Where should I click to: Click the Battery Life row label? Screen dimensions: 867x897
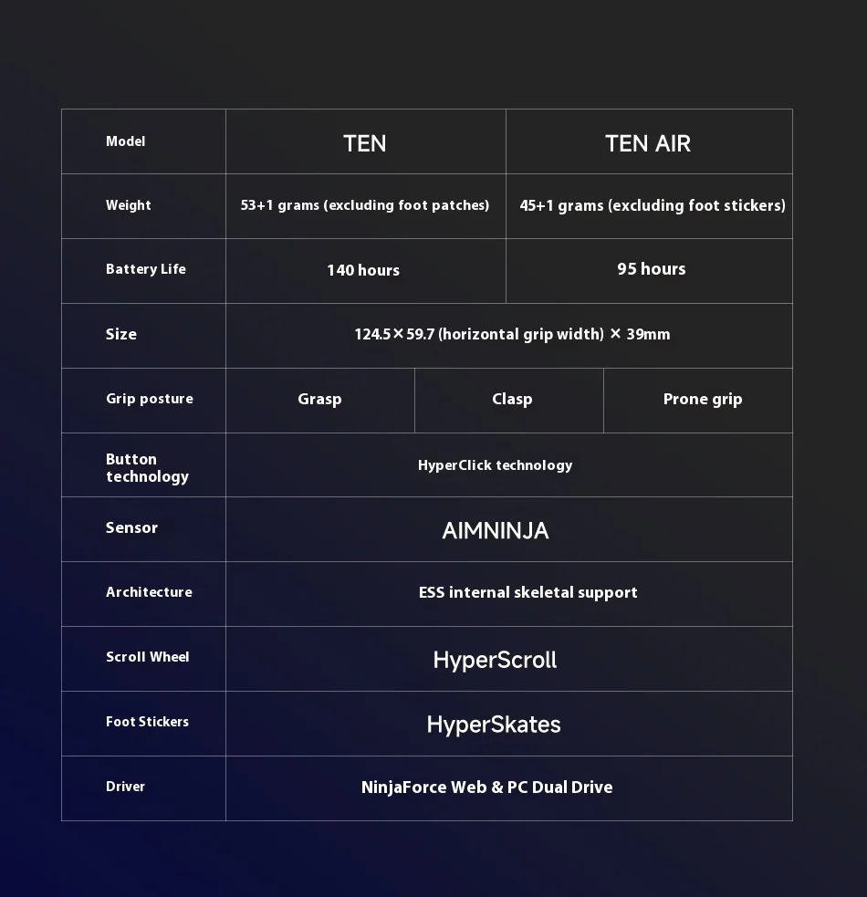(x=145, y=269)
